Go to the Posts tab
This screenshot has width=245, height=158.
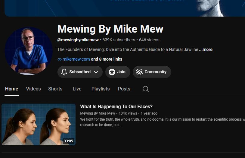click(x=124, y=89)
